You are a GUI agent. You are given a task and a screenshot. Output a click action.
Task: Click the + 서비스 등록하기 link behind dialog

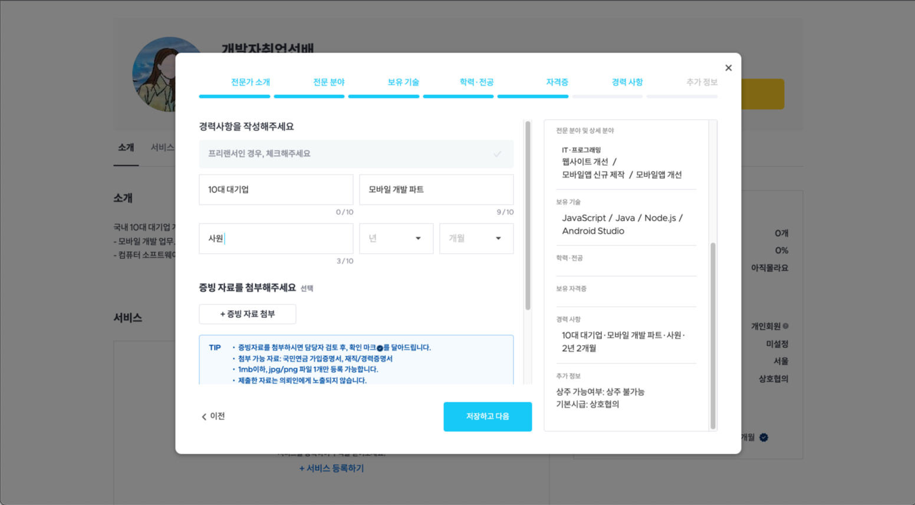pos(331,468)
